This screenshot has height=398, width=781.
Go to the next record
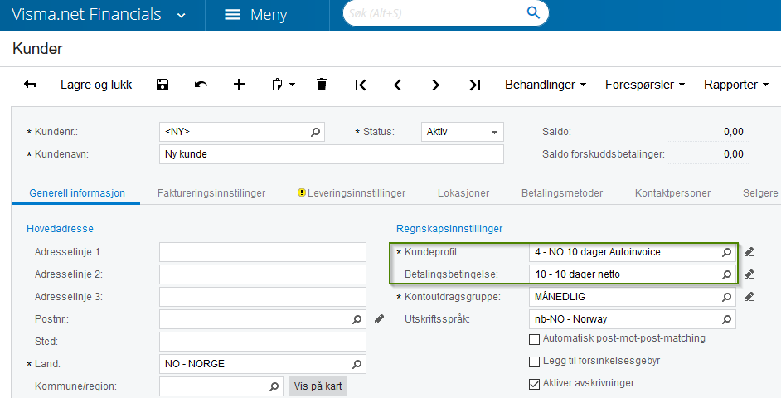[x=436, y=85]
